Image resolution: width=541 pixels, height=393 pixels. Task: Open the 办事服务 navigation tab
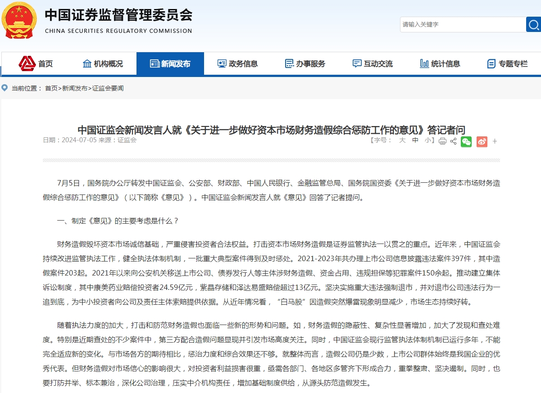[x=305, y=63]
